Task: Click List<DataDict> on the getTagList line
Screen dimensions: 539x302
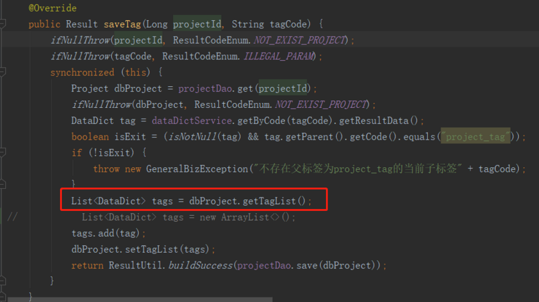Action: 108,201
